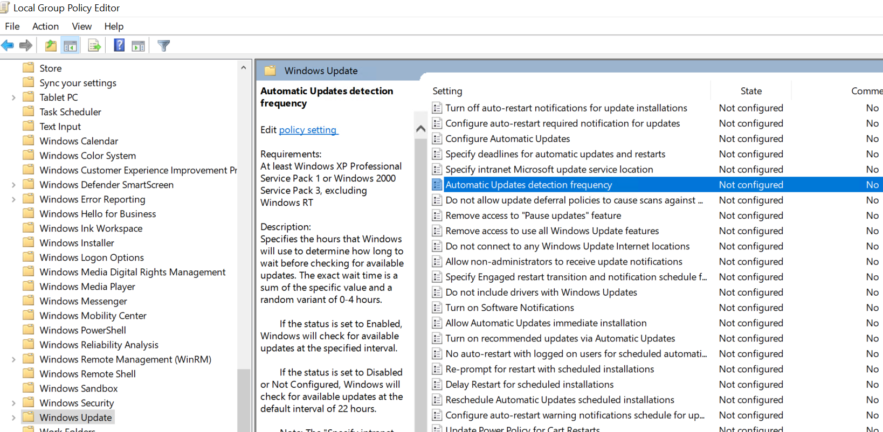Click the policy icon beside Configure Automatic Updates
This screenshot has width=883, height=432.
click(437, 138)
